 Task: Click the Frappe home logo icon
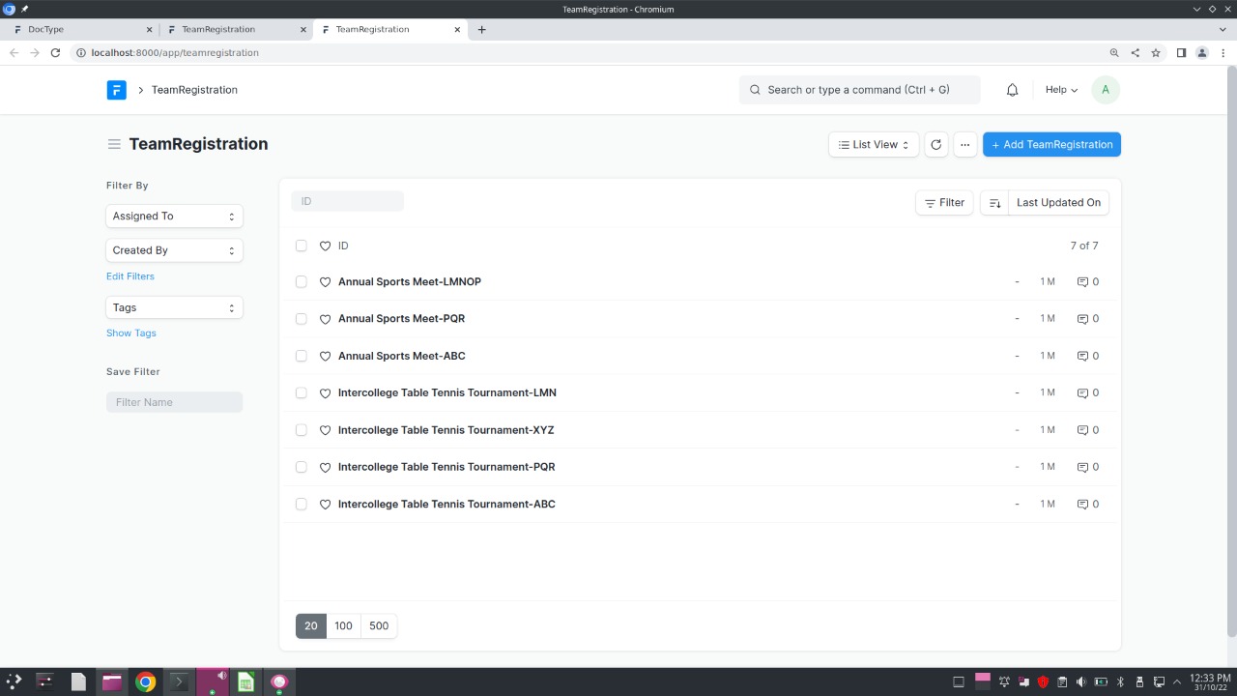coord(116,90)
